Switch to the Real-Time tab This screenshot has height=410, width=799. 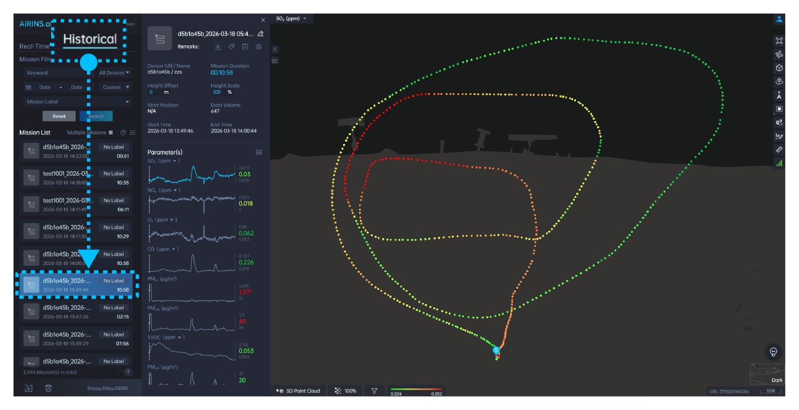35,46
